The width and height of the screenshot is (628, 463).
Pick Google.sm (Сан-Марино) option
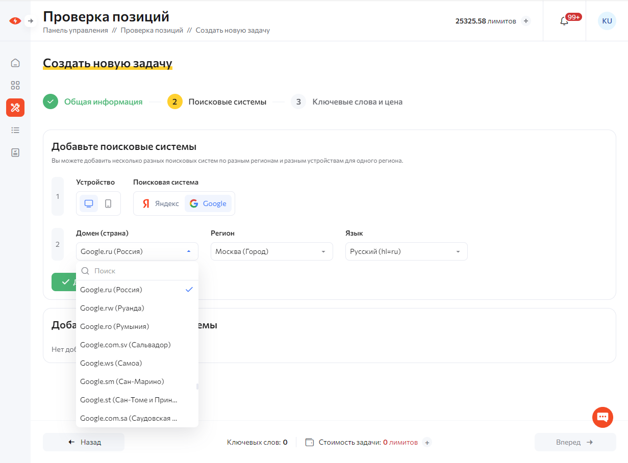pos(122,381)
